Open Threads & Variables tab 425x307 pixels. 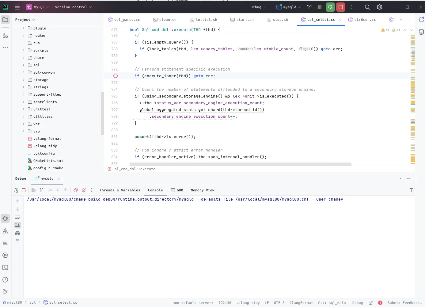tap(120, 190)
